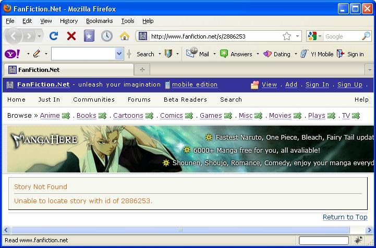Open the pencil icon dropdown arrow

46,54
